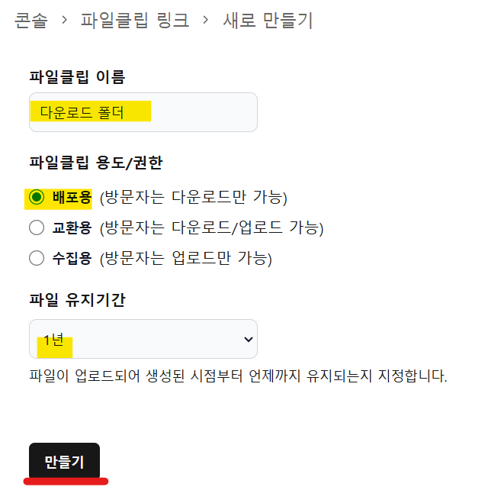Click the 파일 유지기간 label
485x500 pixels.
click(76, 300)
